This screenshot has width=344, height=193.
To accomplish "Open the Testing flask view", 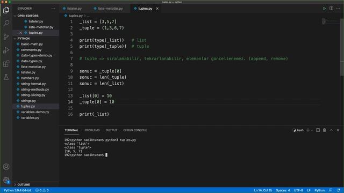I will pos(6,77).
